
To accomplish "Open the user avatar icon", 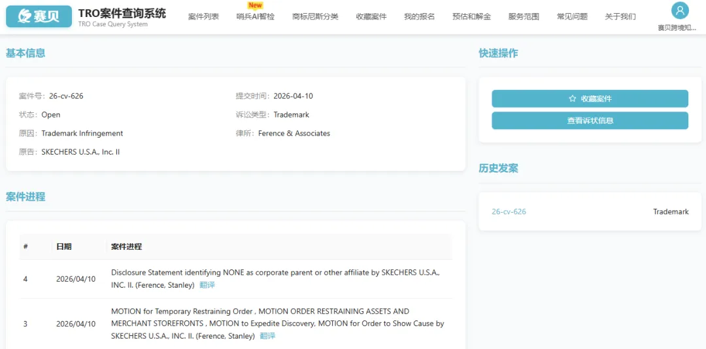I will (x=680, y=11).
